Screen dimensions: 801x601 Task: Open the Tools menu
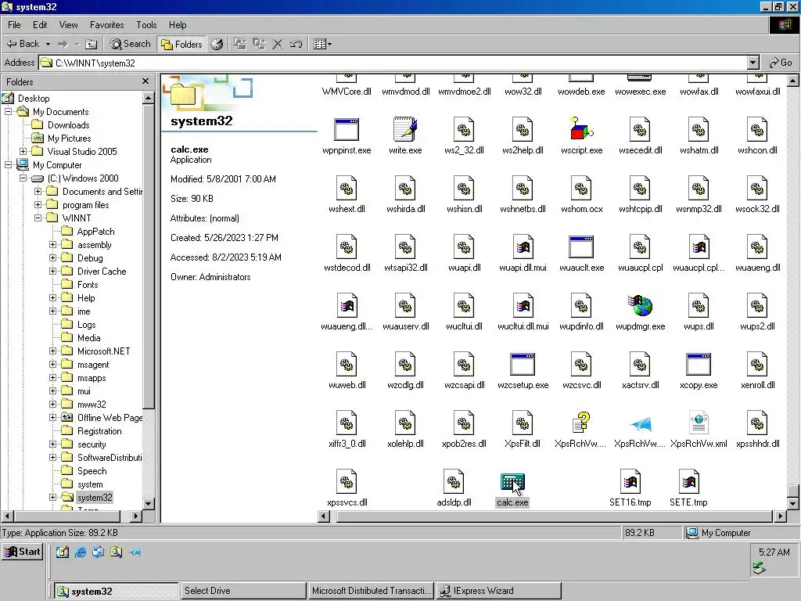pyautogui.click(x=146, y=25)
